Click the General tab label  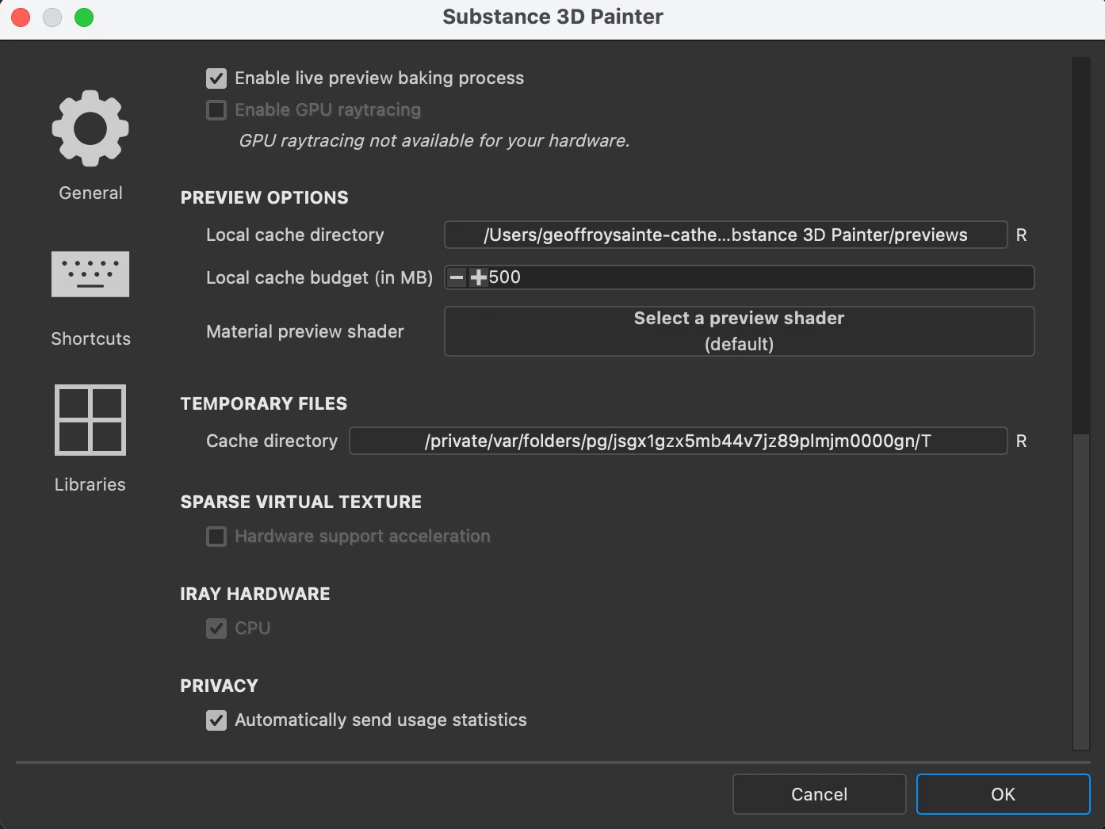[90, 193]
